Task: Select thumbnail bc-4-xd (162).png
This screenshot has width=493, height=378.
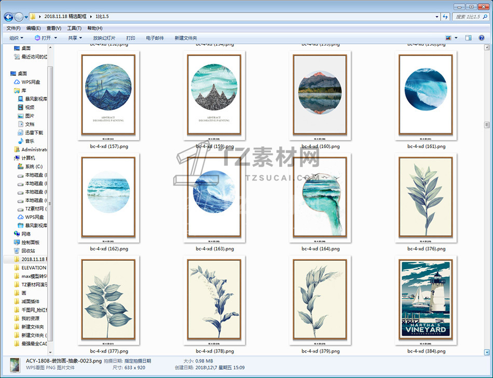Action: click(x=108, y=198)
